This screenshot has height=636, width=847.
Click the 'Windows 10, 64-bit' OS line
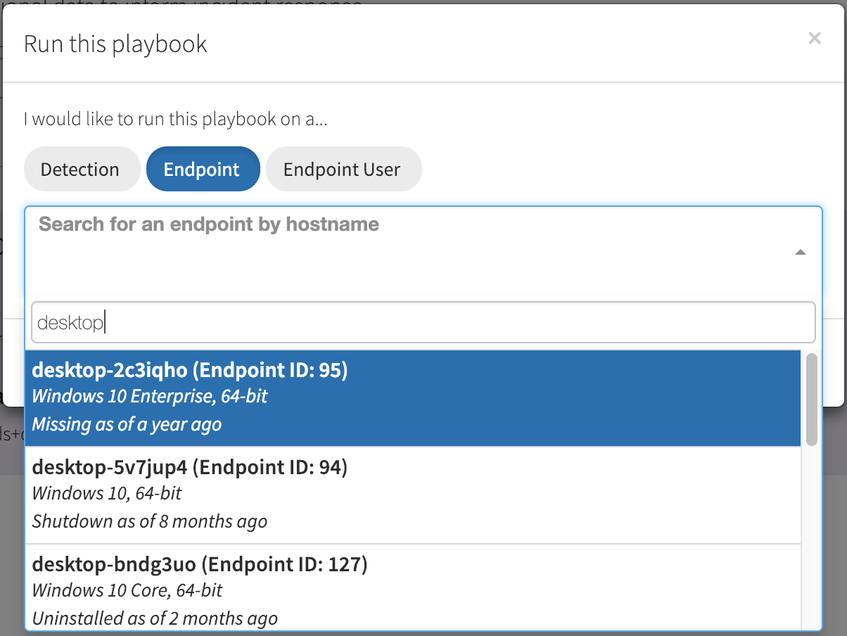click(107, 494)
